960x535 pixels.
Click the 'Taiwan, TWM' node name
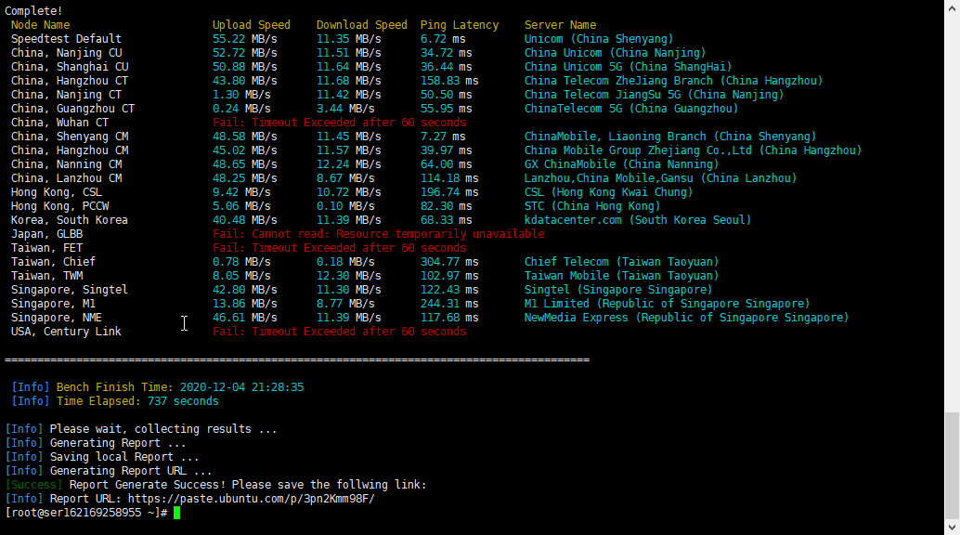[46, 276]
